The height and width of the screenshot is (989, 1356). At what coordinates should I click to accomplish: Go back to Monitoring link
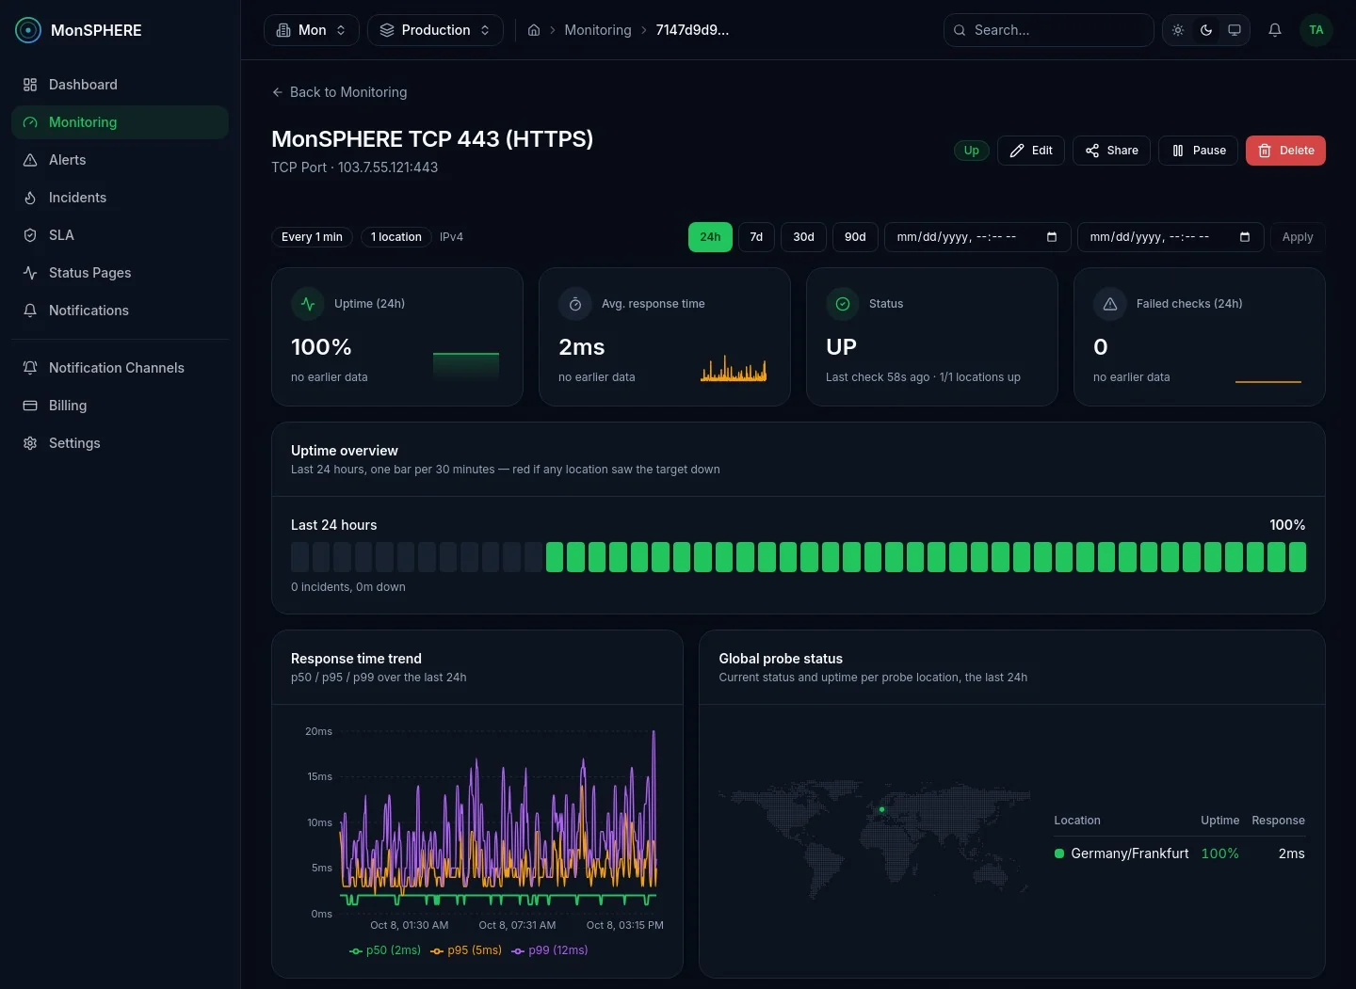click(339, 92)
